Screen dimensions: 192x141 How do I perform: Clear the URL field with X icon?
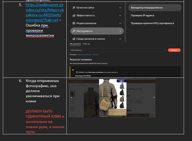165,50
